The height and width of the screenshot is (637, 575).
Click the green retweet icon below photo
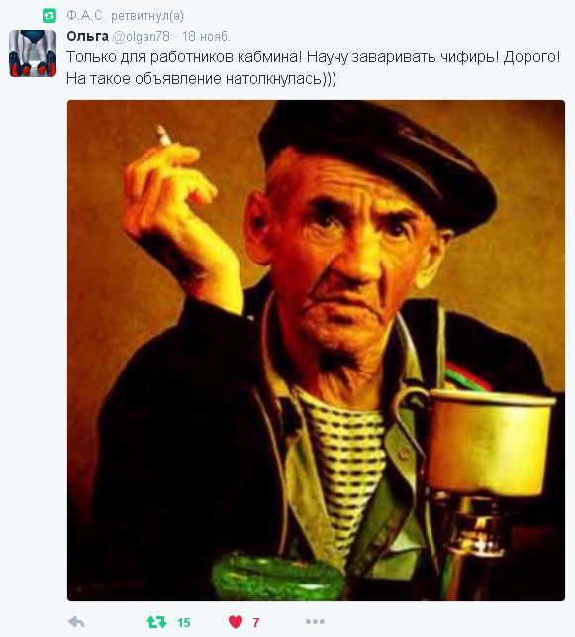pyautogui.click(x=156, y=621)
